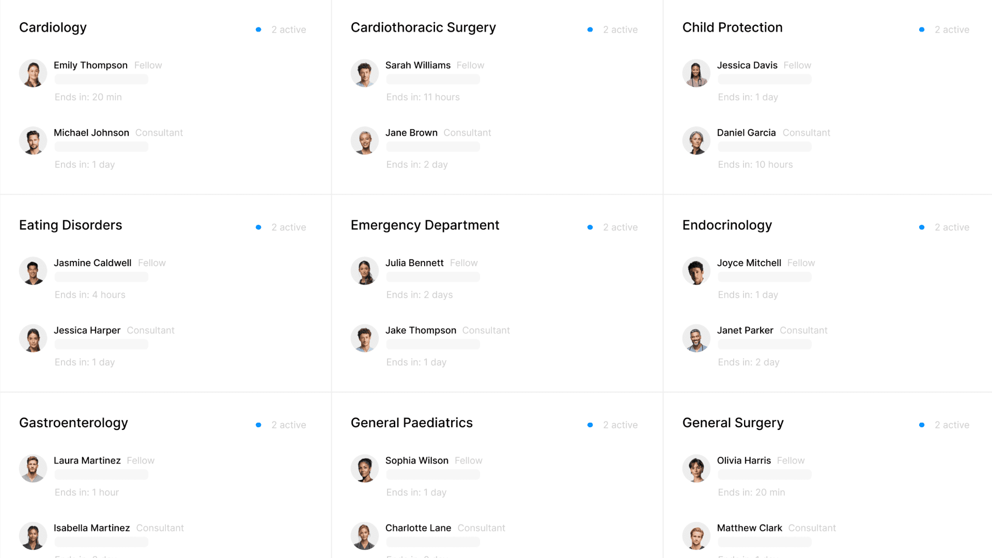Click Jessica Davis' avatar in Child Protection
Viewport: 992px width, 558px height.
tap(696, 73)
